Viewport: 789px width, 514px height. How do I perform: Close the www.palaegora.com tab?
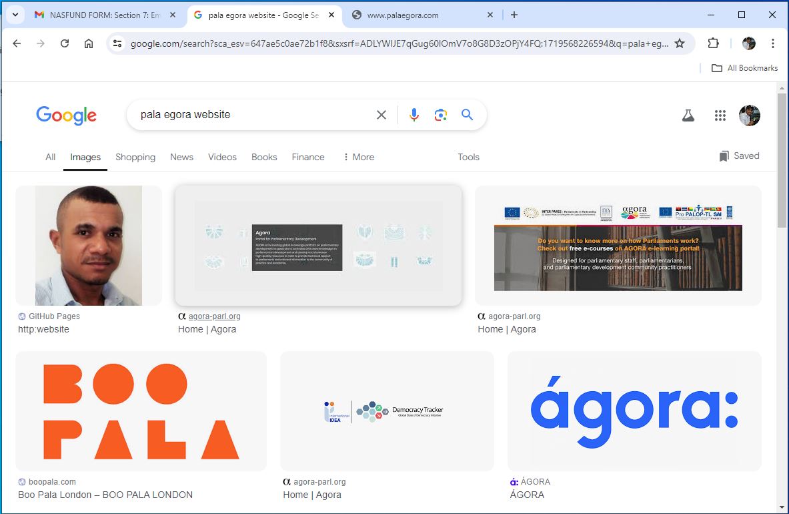coord(490,15)
